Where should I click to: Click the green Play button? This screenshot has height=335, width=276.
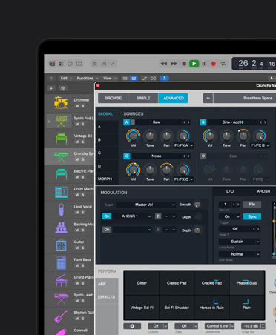[x=194, y=64]
